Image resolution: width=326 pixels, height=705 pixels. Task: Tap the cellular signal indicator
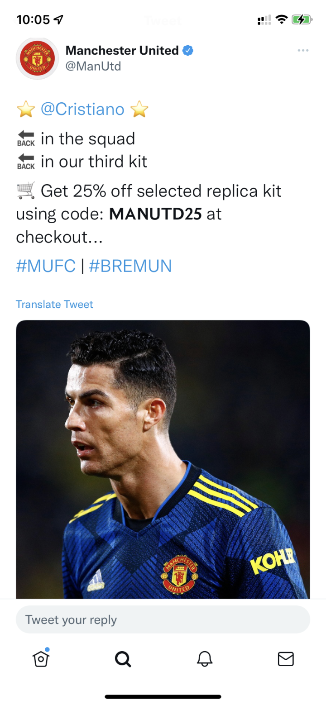click(264, 19)
